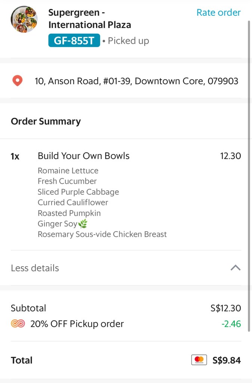Tap the Anson Road address text
Screen dimensions: 252x383
[136, 81]
